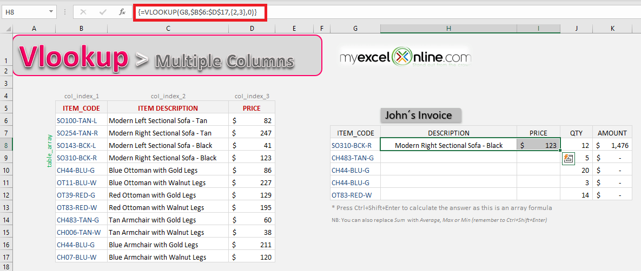Click the ITEM_CODE header in source table

pos(81,108)
